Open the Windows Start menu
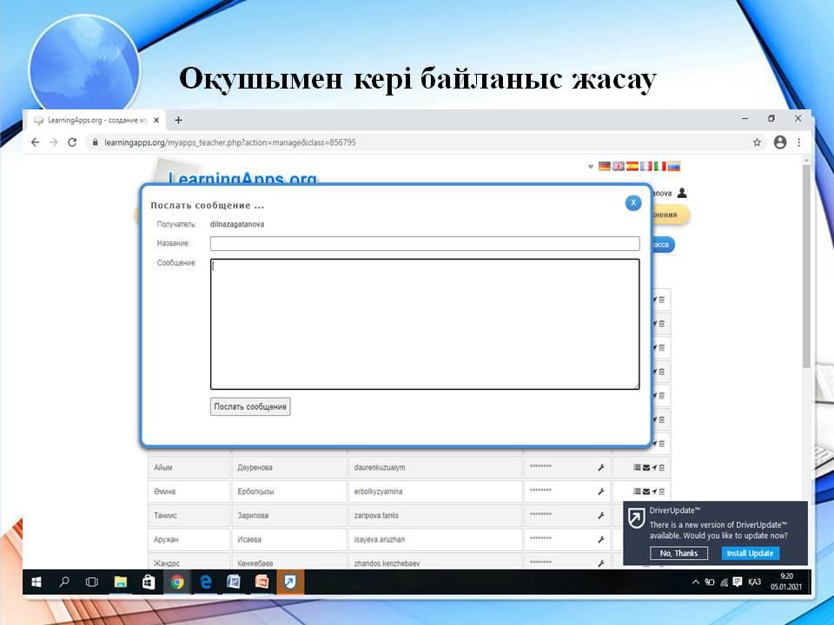The height and width of the screenshot is (625, 834). [36, 582]
